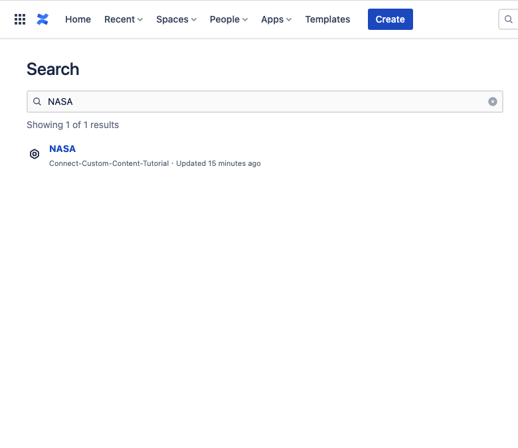Click the hexagon content icon beside the NASA result

(x=35, y=154)
